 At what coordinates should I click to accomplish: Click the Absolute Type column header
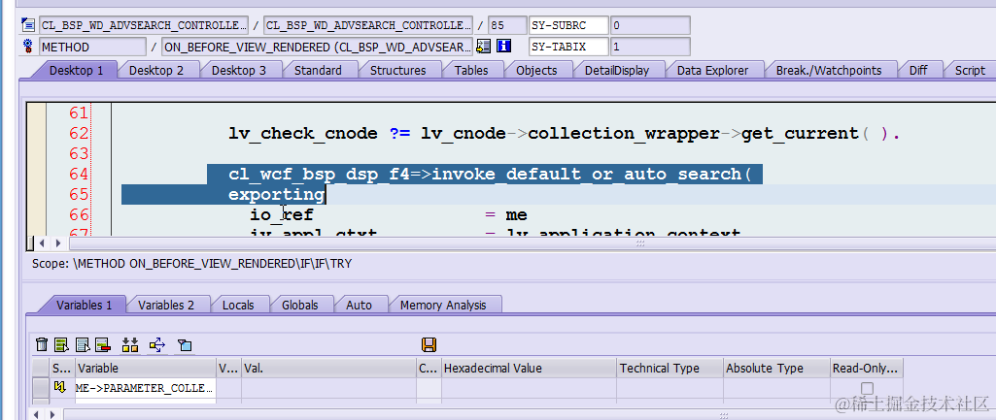776,368
